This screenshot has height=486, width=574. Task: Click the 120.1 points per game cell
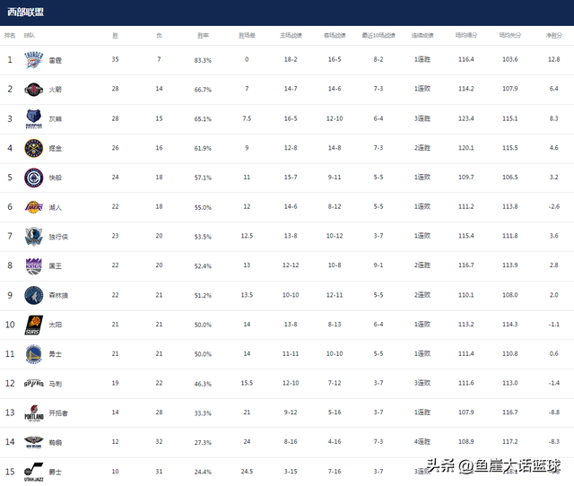click(x=466, y=148)
